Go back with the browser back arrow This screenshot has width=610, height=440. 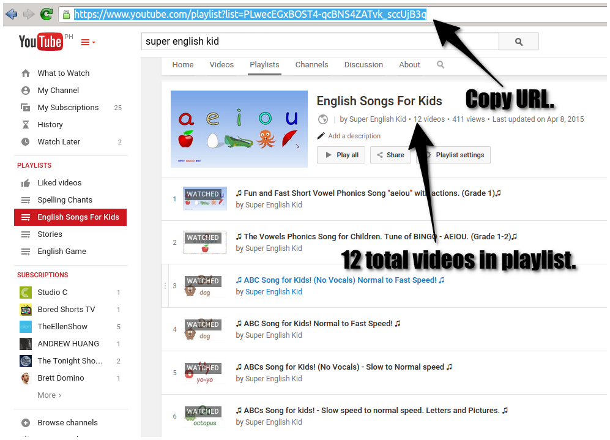[x=11, y=15]
